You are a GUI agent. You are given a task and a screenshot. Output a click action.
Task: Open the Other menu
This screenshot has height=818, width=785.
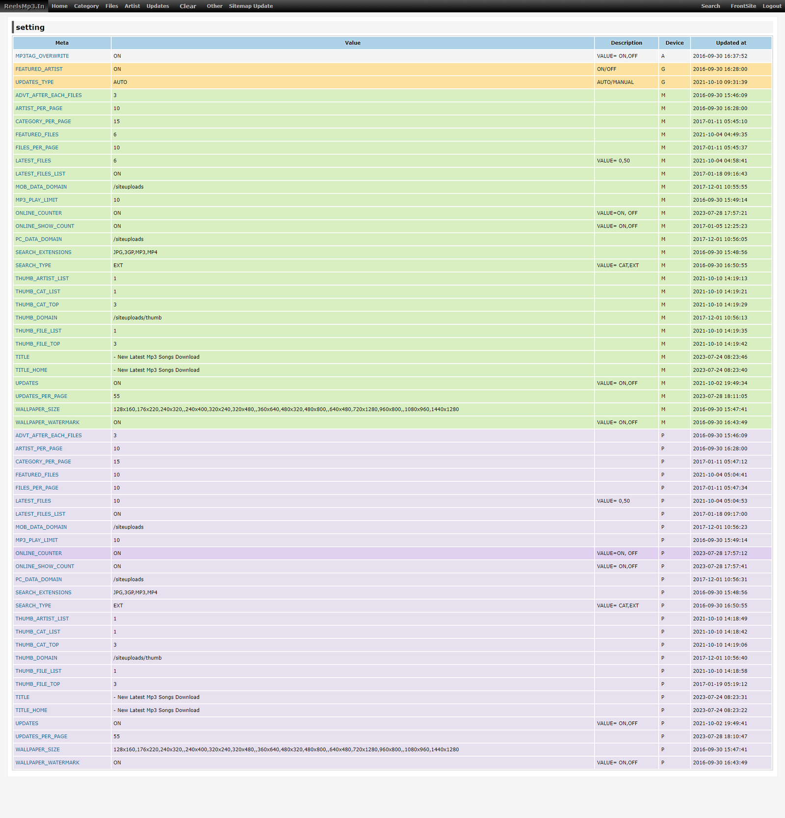pos(214,6)
